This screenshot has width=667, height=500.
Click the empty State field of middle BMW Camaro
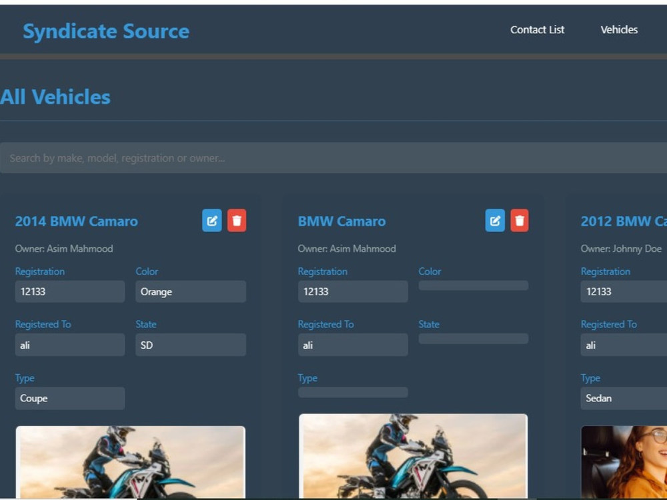(x=474, y=339)
